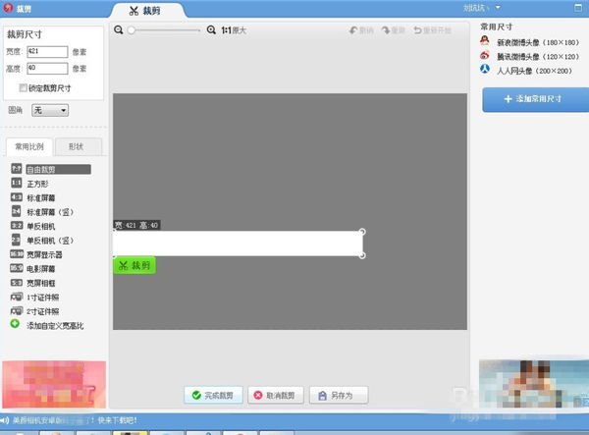The image size is (589, 435).
Task: Select the 宽屏相框 ratio
Action: pos(33,283)
